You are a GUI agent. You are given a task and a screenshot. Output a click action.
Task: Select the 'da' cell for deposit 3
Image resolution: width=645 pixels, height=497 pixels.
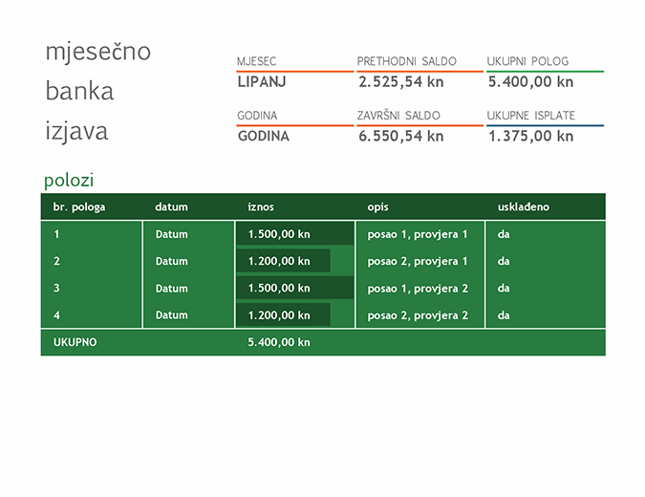pyautogui.click(x=504, y=288)
